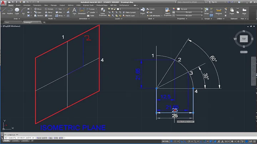Expand the Draw panel

(x=17, y=19)
